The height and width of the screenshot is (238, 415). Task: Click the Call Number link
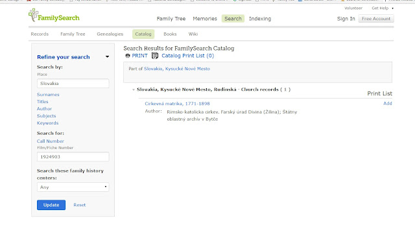tap(51, 141)
